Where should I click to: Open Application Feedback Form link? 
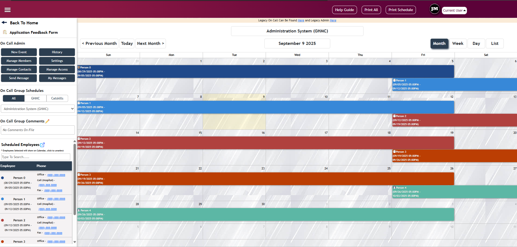(x=34, y=32)
